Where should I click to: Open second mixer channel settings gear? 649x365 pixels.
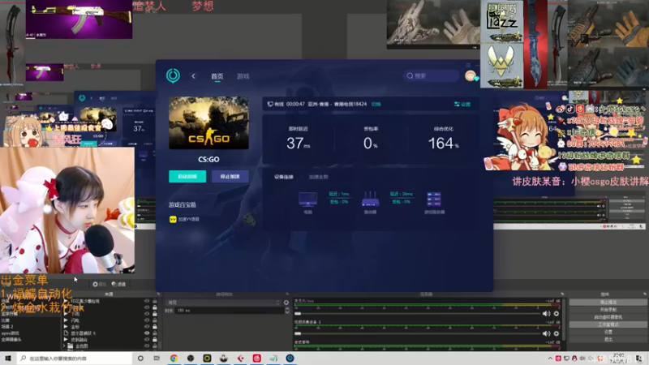tap(557, 333)
